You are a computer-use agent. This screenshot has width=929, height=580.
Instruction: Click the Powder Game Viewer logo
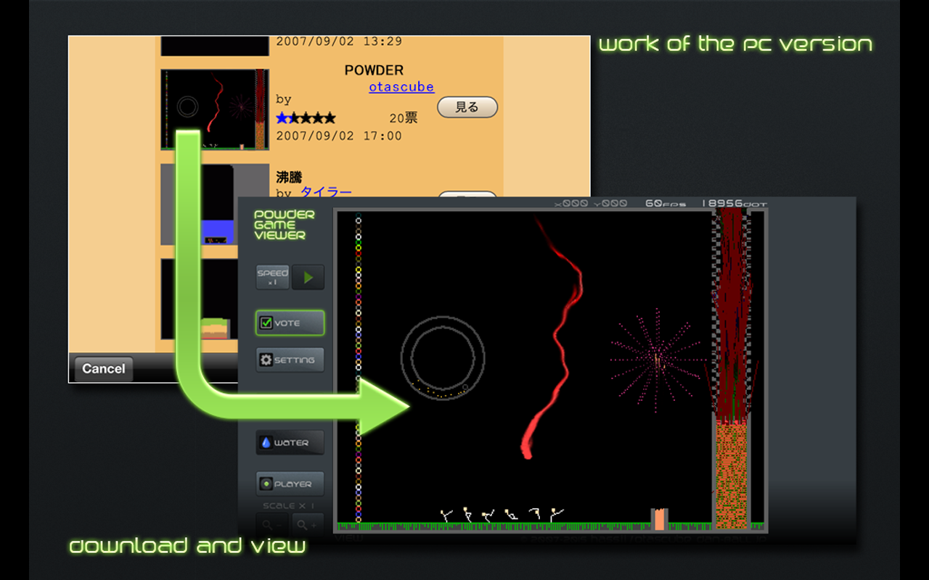[285, 225]
